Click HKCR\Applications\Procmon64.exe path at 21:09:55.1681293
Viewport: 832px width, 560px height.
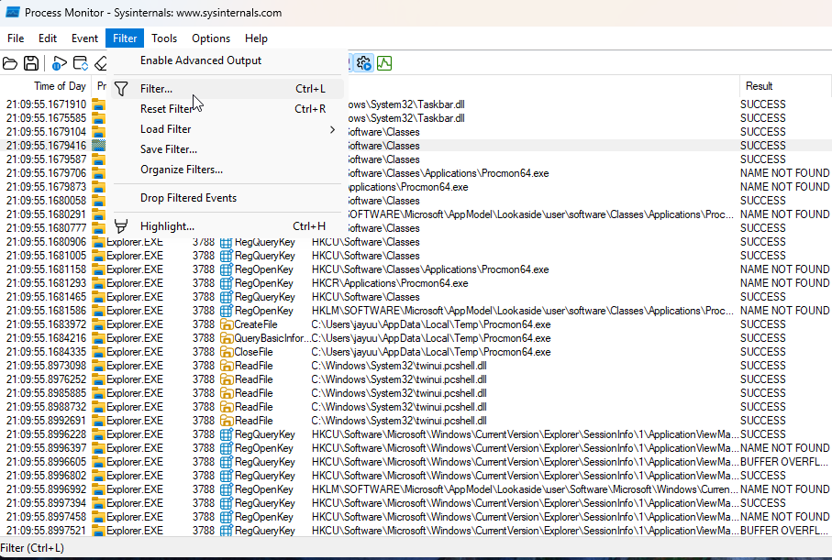point(390,283)
